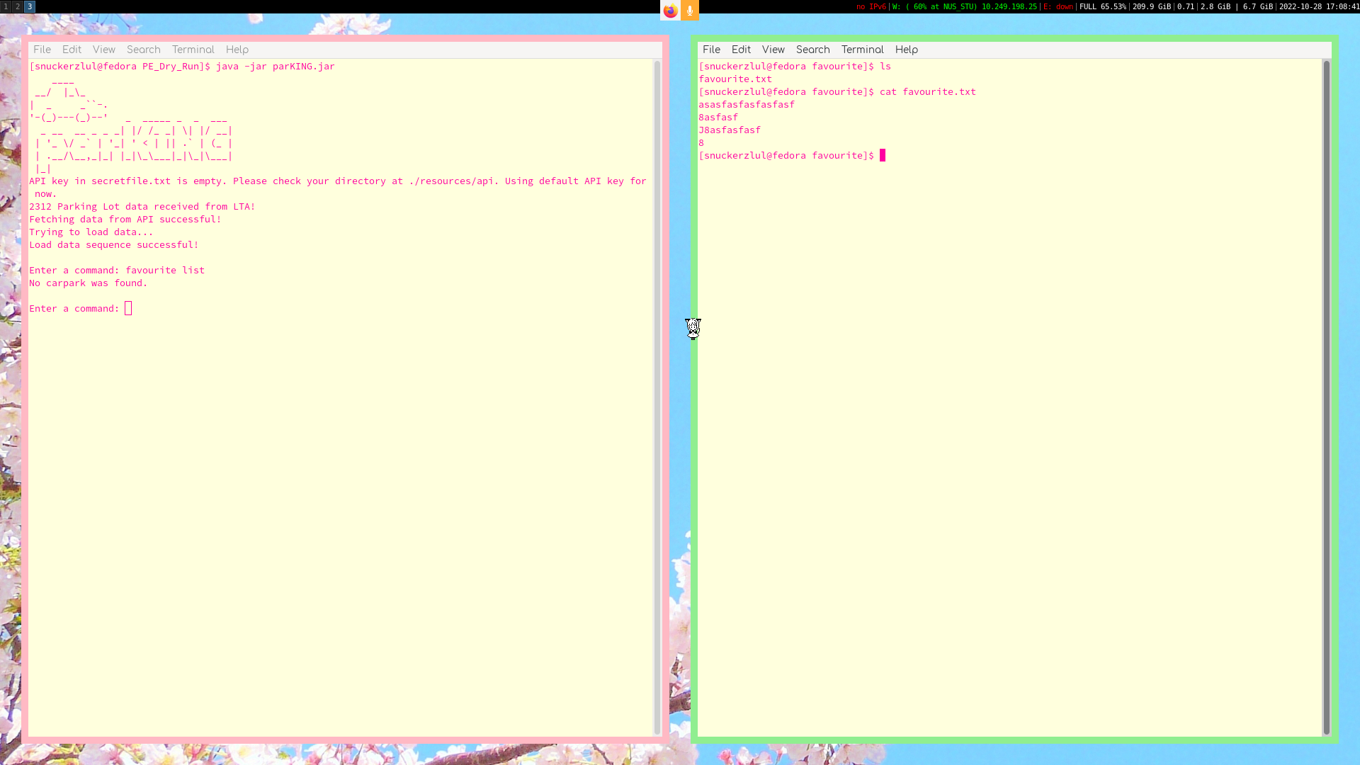The width and height of the screenshot is (1360, 765).
Task: Open the Terminal menu in the right window
Action: point(862,49)
